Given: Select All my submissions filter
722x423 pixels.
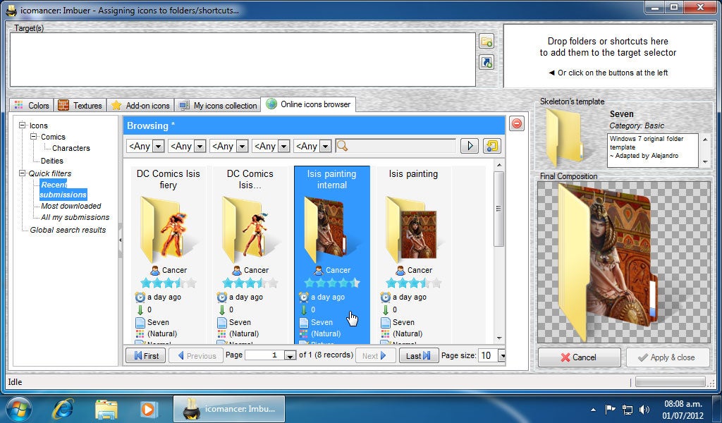Looking at the screenshot, I should point(75,217).
